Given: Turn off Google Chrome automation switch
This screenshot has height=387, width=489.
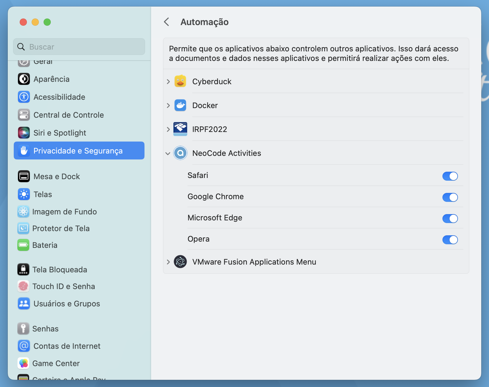Looking at the screenshot, I should pos(450,197).
